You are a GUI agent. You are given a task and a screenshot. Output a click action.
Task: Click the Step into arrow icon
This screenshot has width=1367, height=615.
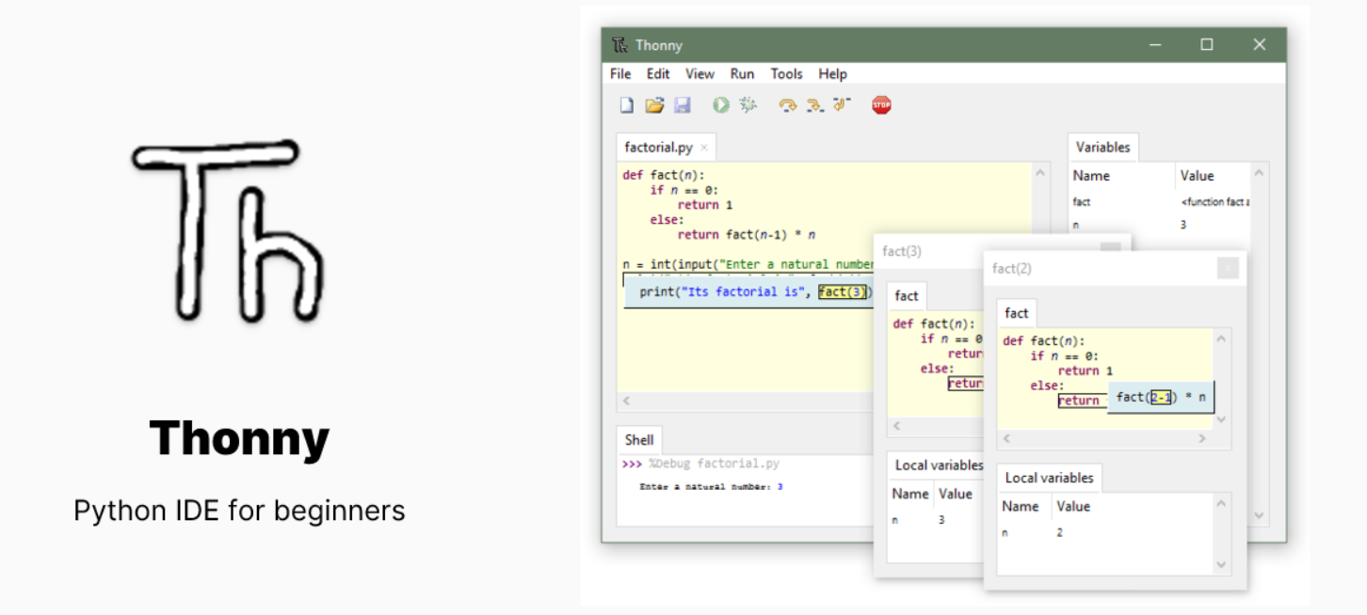pyautogui.click(x=814, y=105)
